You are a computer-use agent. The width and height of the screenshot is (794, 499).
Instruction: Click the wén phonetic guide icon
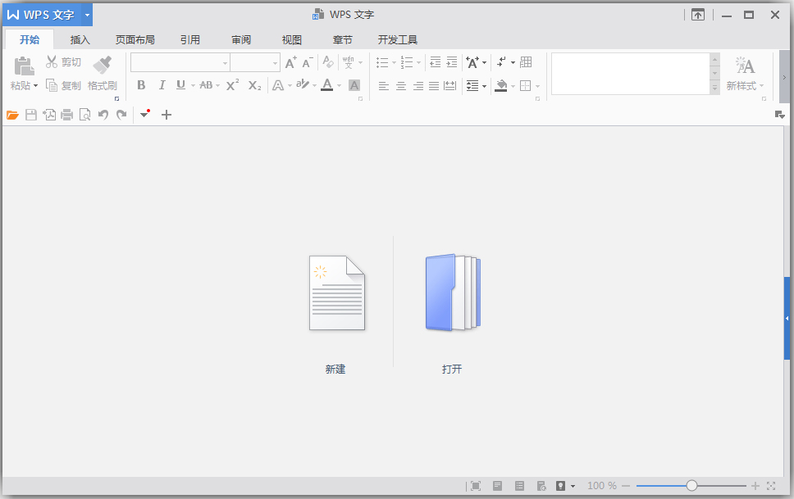(349, 62)
